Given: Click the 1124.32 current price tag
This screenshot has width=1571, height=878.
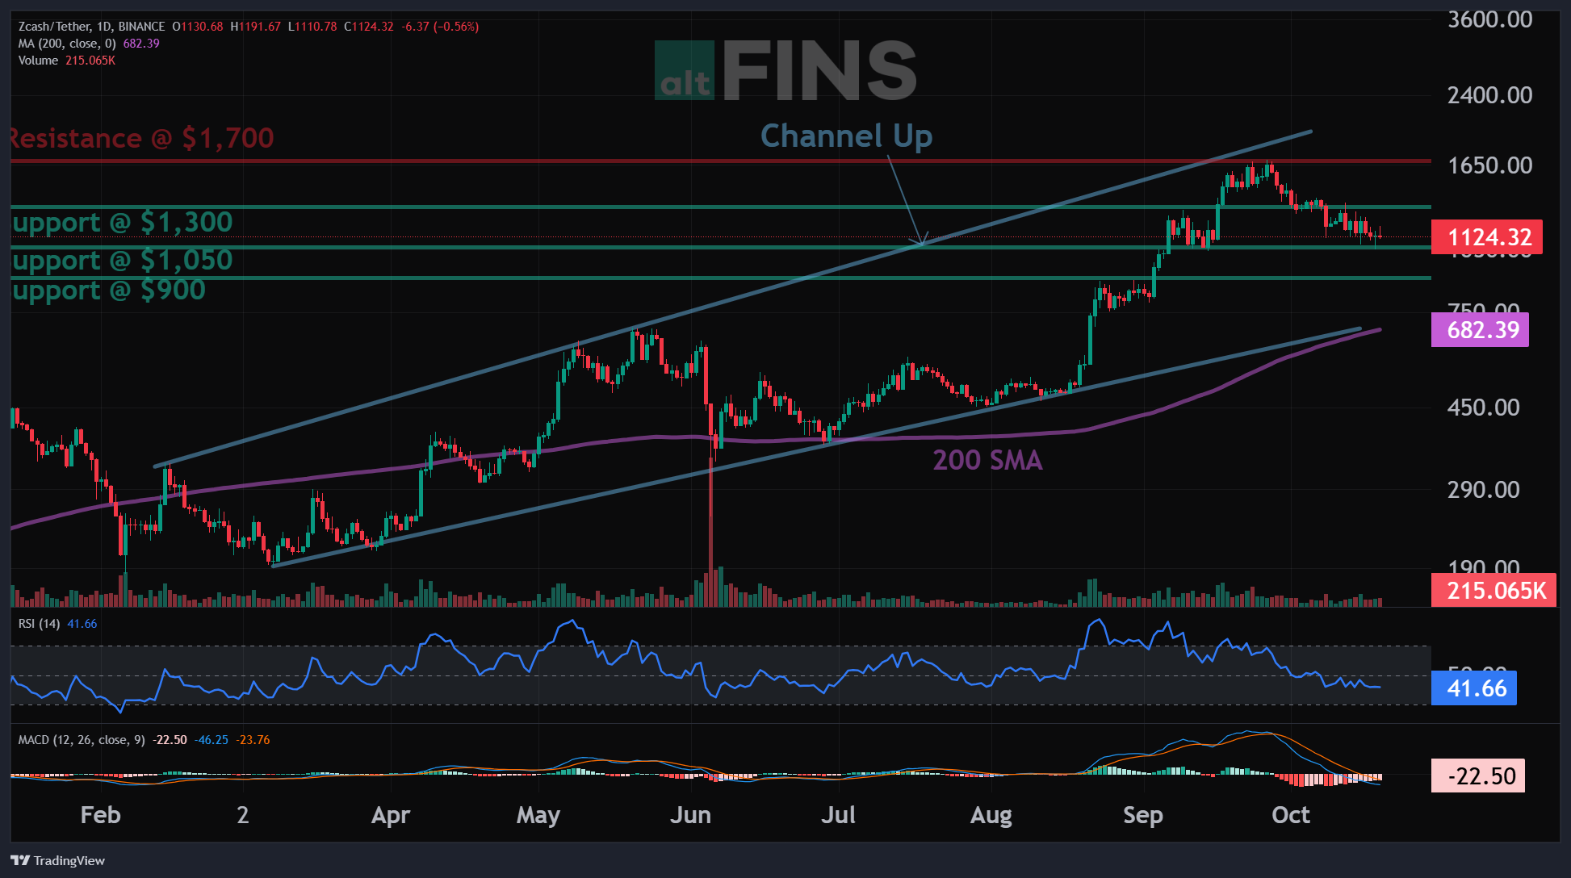Looking at the screenshot, I should point(1487,237).
